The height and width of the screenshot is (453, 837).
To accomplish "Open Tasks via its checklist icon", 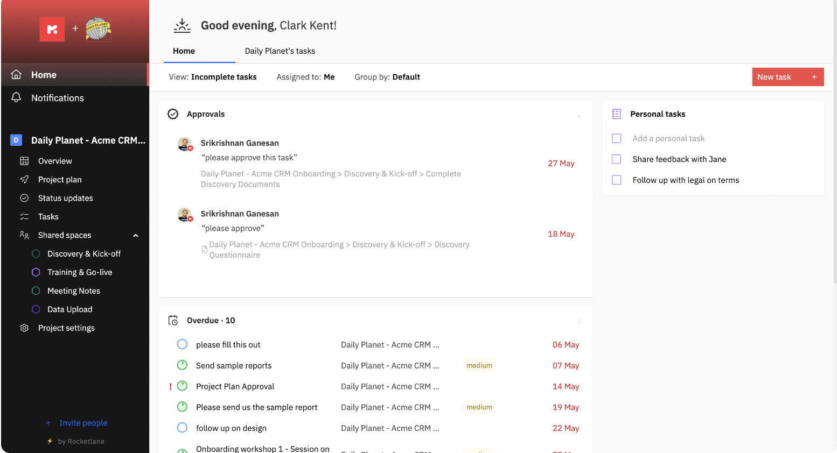I will click(x=24, y=216).
